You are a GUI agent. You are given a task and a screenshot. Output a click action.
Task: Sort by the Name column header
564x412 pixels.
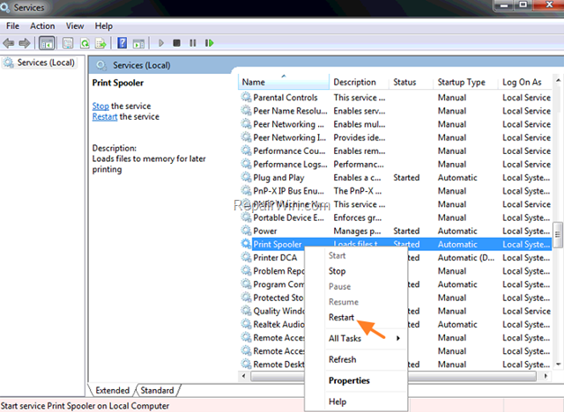click(284, 82)
